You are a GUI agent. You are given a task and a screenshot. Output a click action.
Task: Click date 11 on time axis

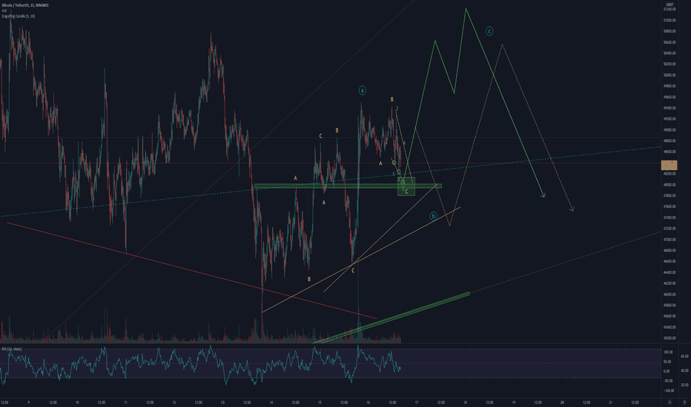click(x=125, y=402)
